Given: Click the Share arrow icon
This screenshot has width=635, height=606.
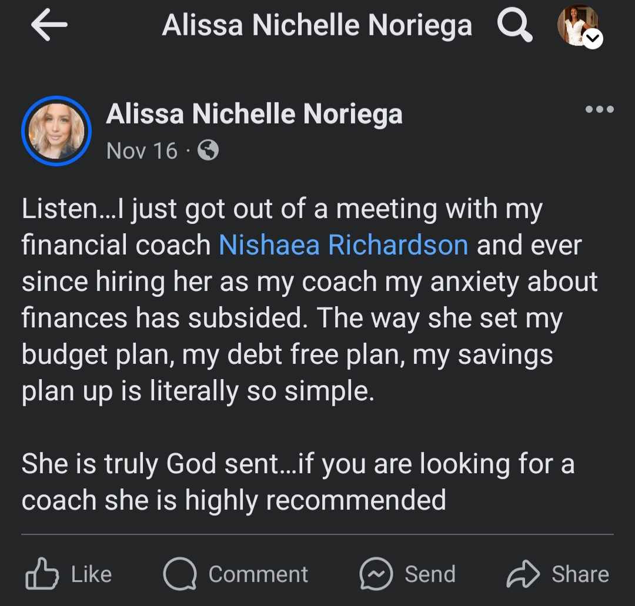Looking at the screenshot, I should click(x=523, y=574).
